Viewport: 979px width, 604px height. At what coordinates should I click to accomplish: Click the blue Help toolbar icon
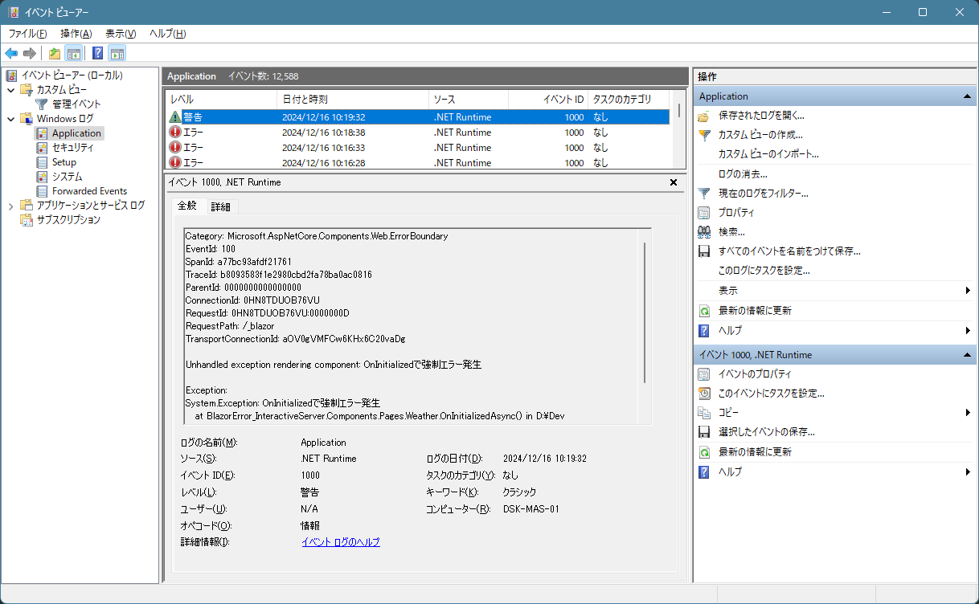[97, 54]
